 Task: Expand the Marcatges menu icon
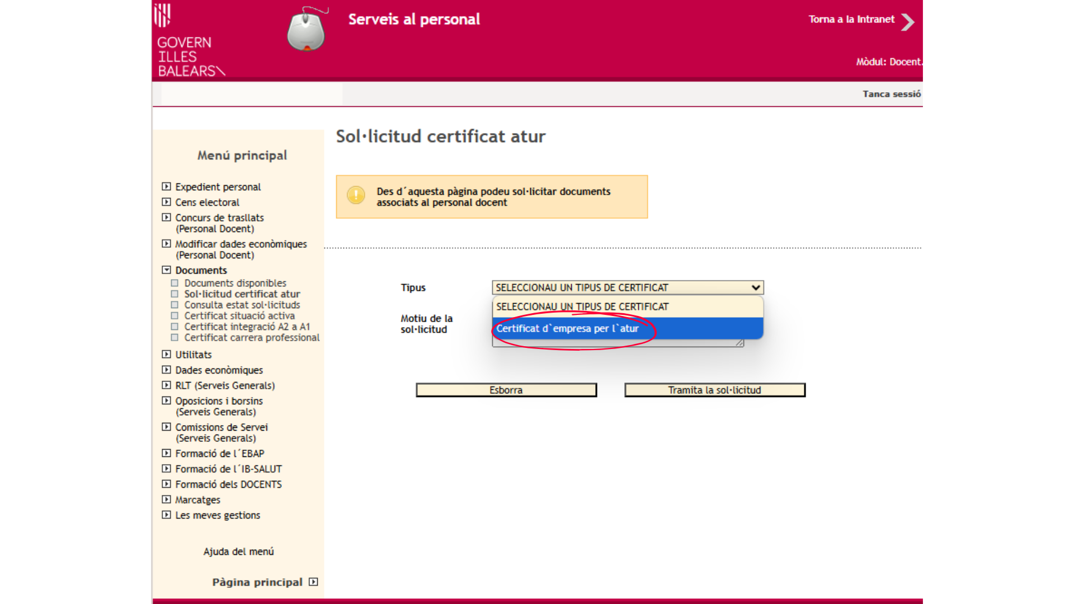click(166, 499)
